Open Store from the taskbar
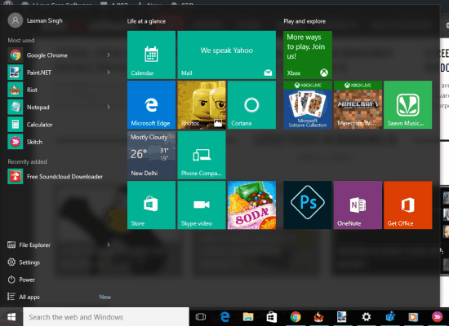Image resolution: width=449 pixels, height=326 pixels. click(272, 317)
